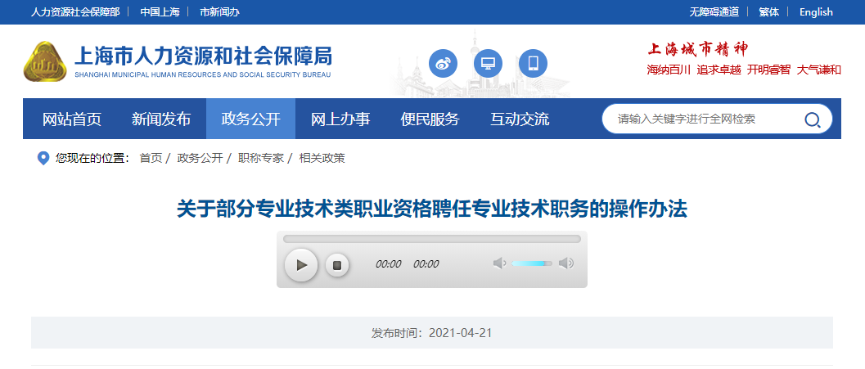The image size is (865, 369).
Task: Open the Weibo social media icon
Action: pos(443,64)
